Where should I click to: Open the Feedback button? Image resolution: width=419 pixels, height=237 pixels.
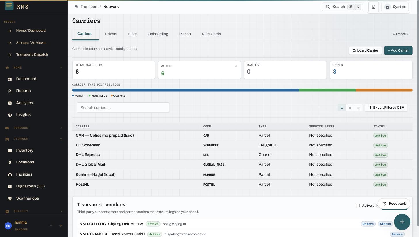pyautogui.click(x=394, y=204)
